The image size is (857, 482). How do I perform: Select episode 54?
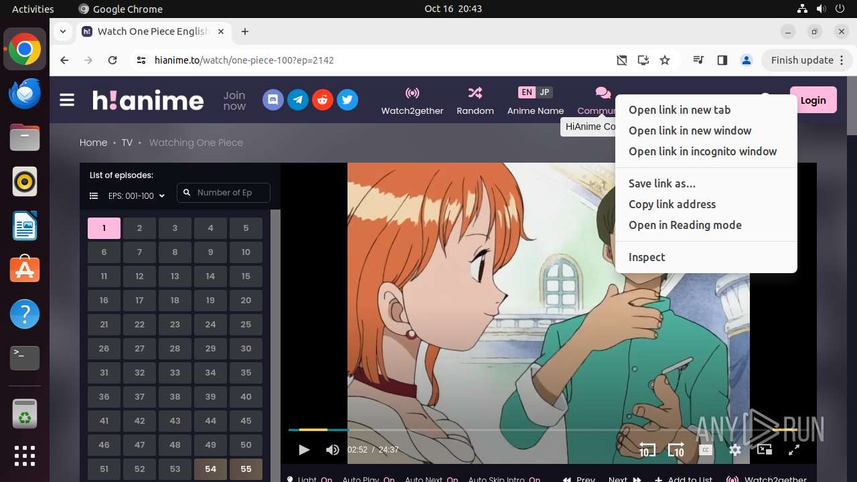coord(210,469)
